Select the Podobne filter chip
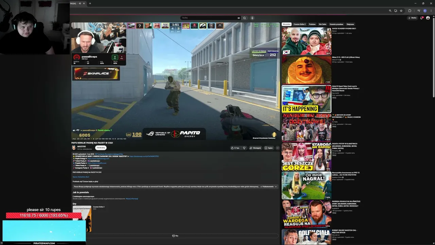Viewport: 435px width, 245px height. pyautogui.click(x=312, y=24)
